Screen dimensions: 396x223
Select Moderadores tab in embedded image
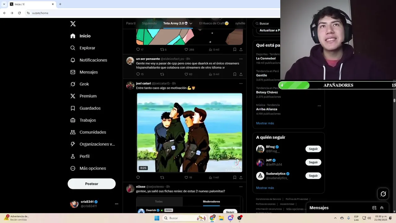coord(211,201)
